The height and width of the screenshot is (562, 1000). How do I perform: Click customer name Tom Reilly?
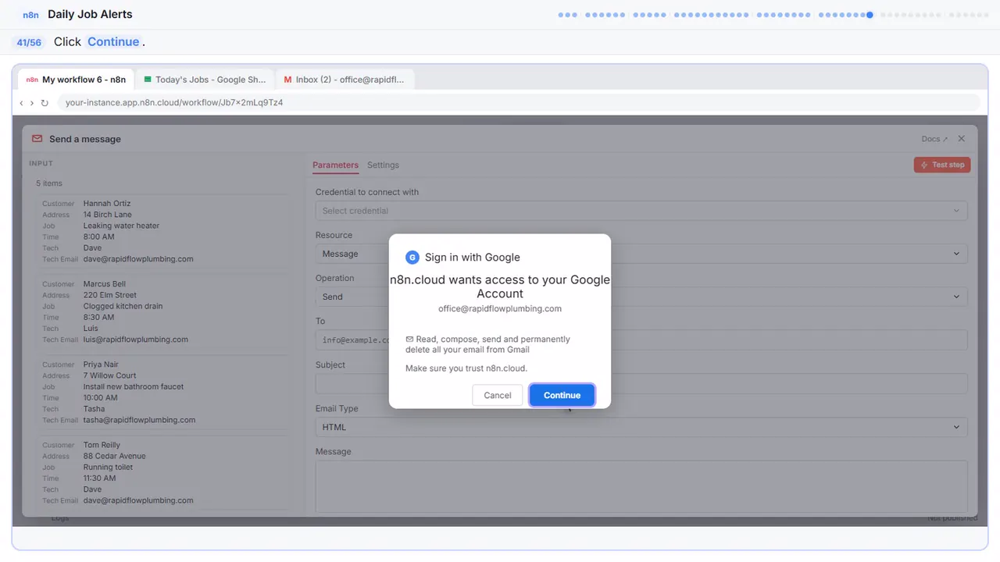pos(102,445)
